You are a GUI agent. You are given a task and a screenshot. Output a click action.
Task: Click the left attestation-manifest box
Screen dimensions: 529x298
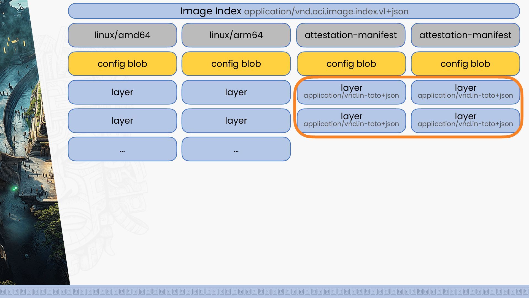pos(351,35)
